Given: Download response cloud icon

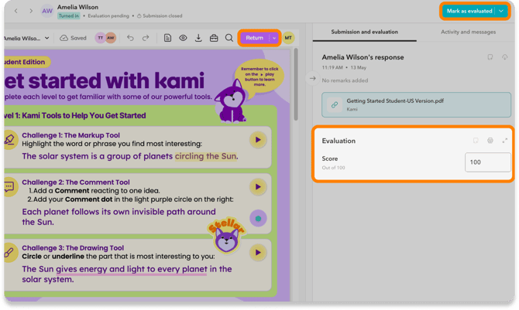Looking at the screenshot, I should 504,57.
